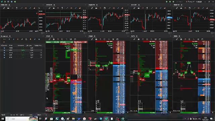The height and width of the screenshot is (121, 215).
Task: Select the second workspace tab with gear
Action: click(x=14, y=115)
